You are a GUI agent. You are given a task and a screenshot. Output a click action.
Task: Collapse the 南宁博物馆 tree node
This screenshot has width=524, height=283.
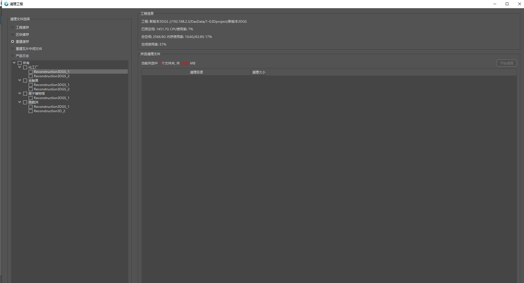tap(20, 93)
